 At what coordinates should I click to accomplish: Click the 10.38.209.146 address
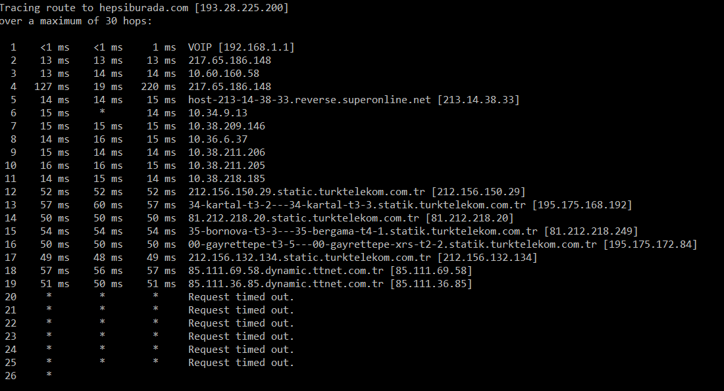click(x=226, y=126)
